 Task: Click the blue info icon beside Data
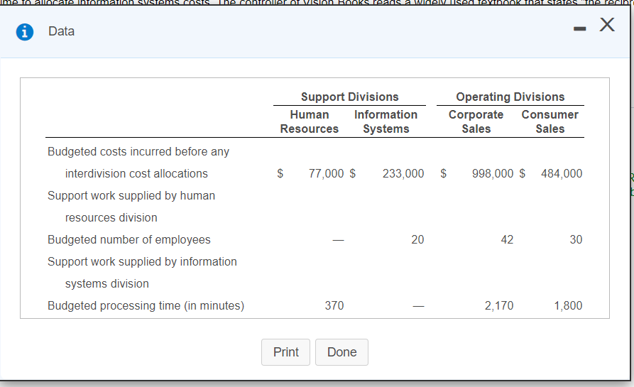coord(25,31)
